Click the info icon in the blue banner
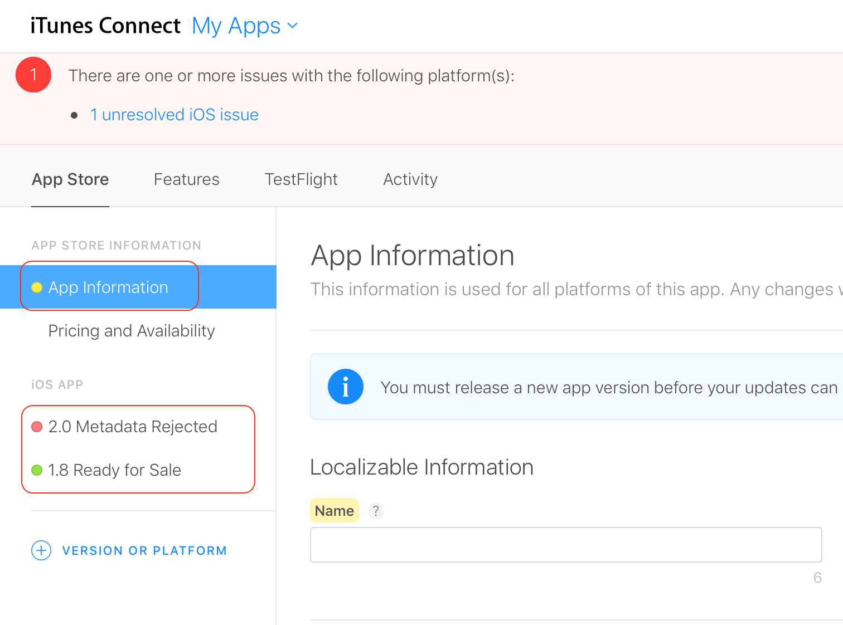This screenshot has height=625, width=843. pos(345,387)
